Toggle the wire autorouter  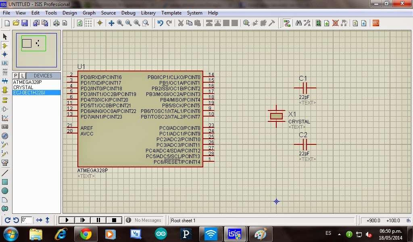287,23
